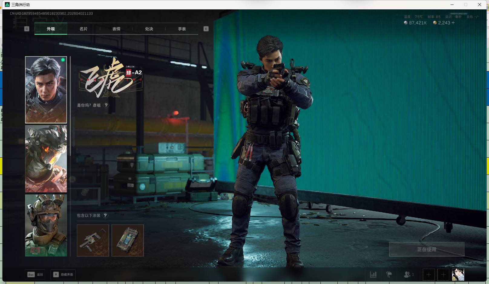Click the 包含以下涂装 label
Image resolution: width=489 pixels, height=284 pixels.
88,216
